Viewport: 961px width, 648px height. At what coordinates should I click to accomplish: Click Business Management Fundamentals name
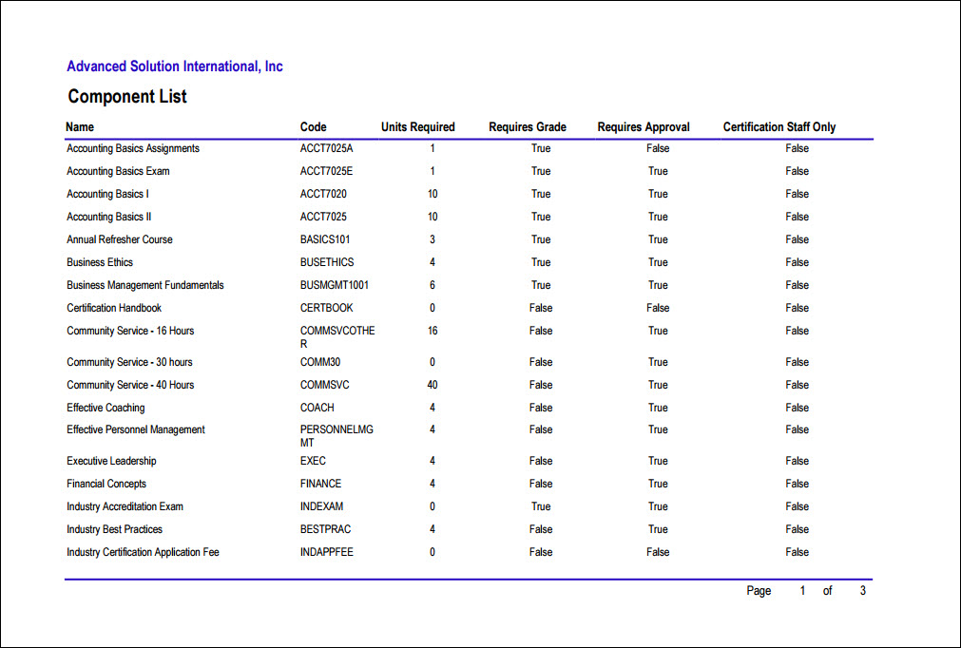tap(145, 285)
